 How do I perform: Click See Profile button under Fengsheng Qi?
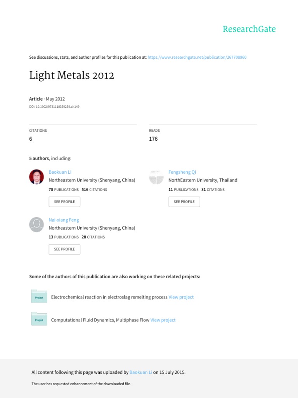pyautogui.click(x=184, y=202)
